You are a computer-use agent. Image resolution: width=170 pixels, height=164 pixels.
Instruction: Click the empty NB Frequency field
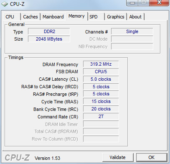[x=132, y=46]
